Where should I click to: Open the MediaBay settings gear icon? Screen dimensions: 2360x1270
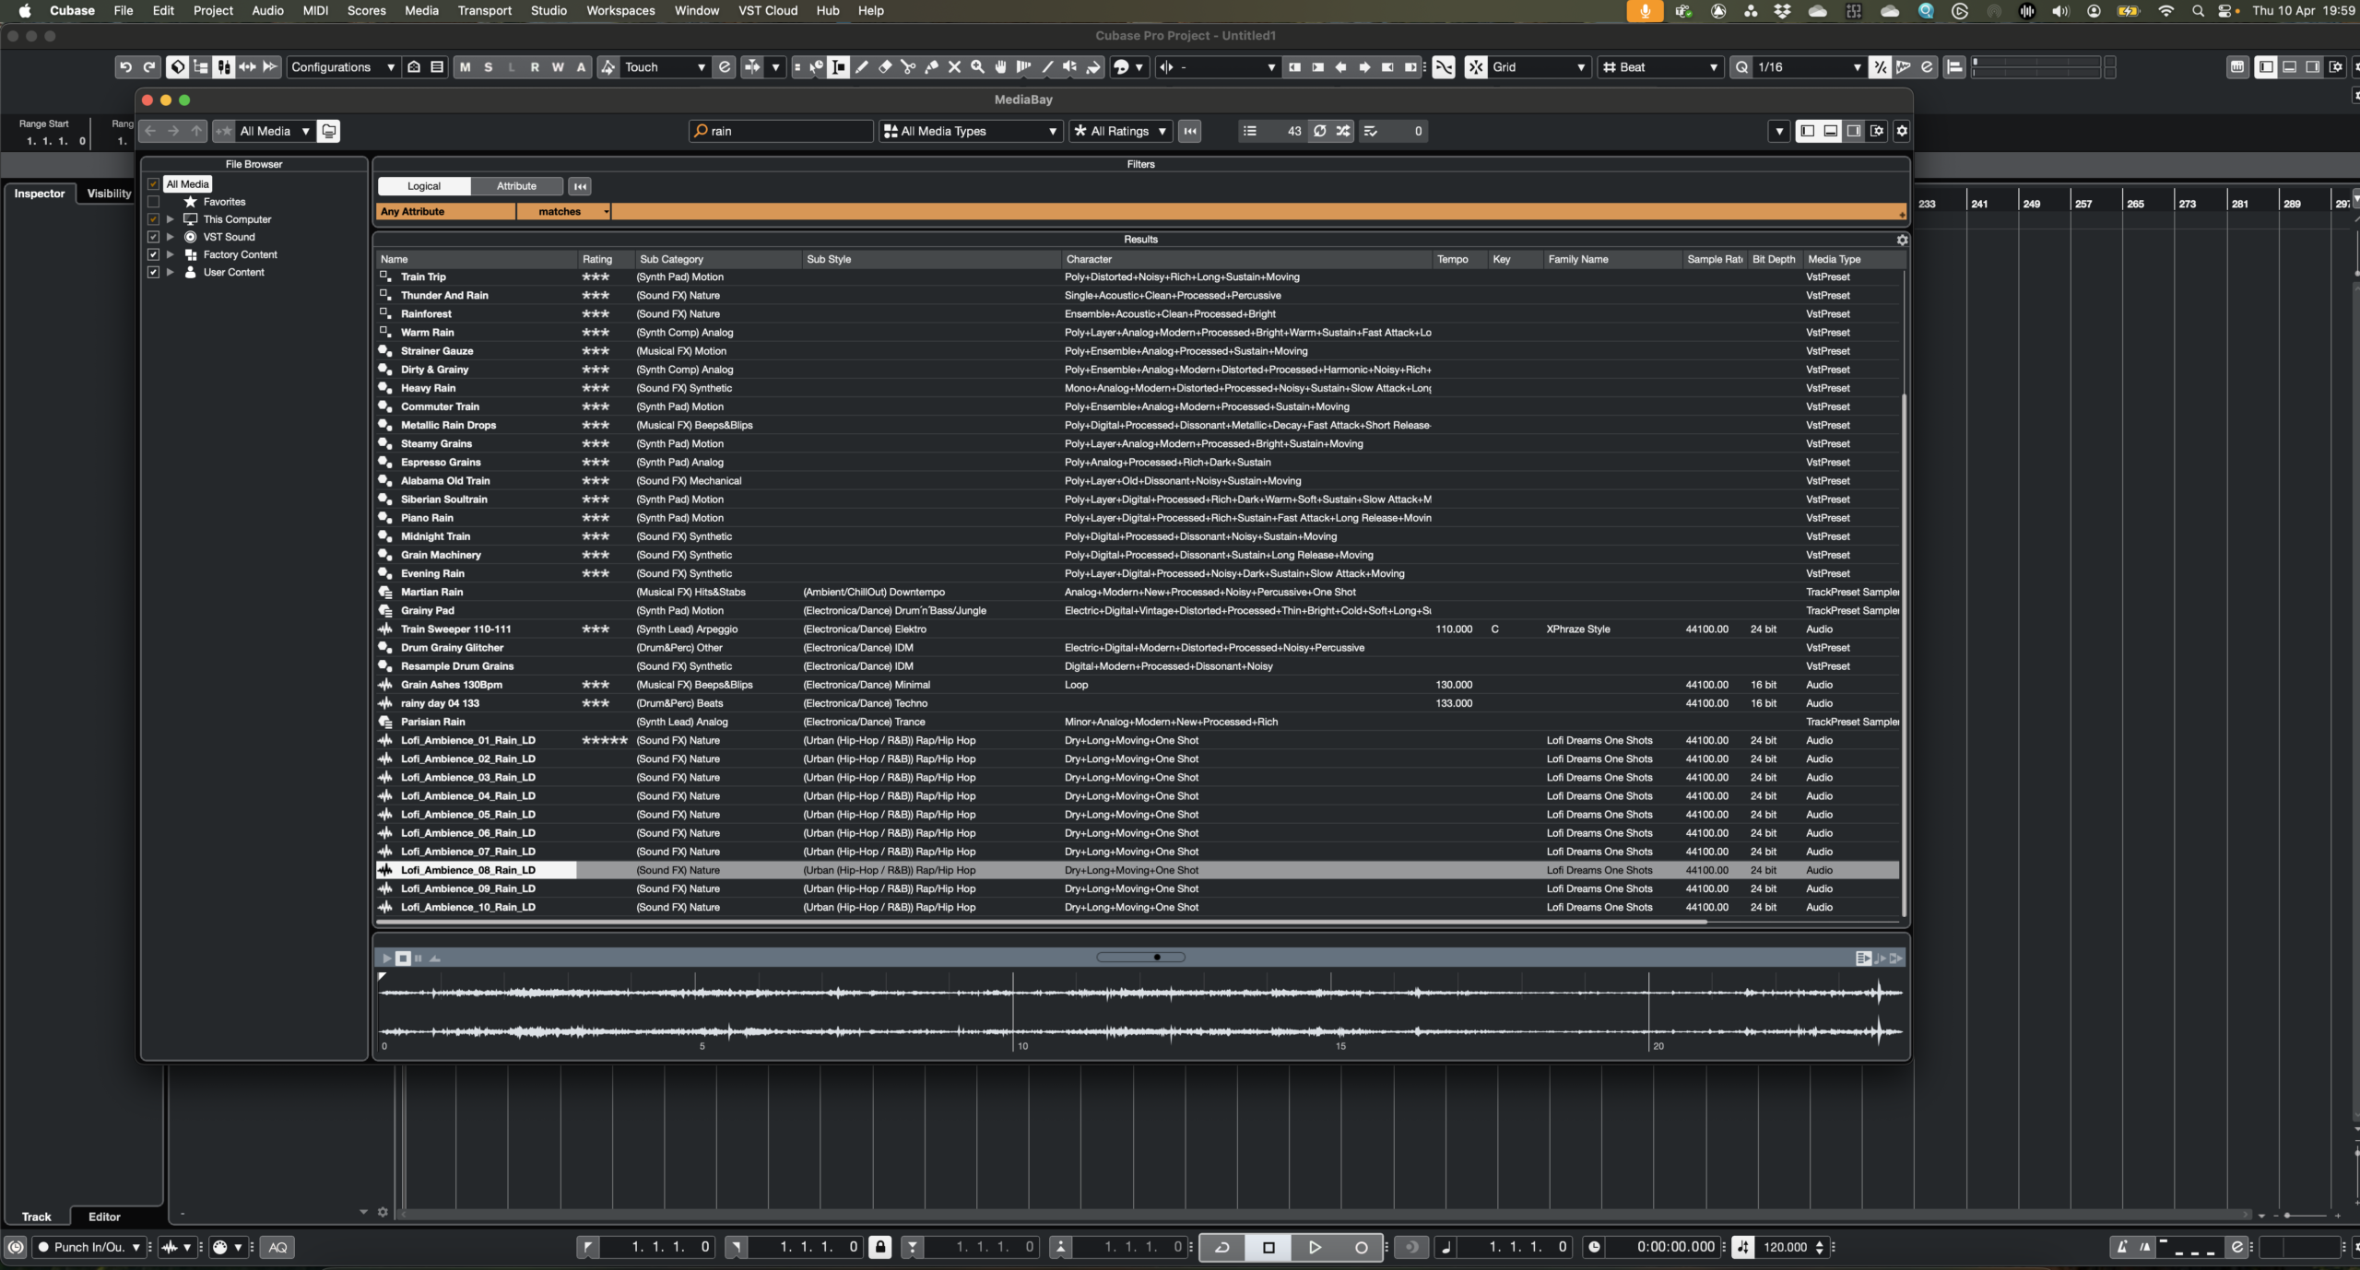point(1901,131)
